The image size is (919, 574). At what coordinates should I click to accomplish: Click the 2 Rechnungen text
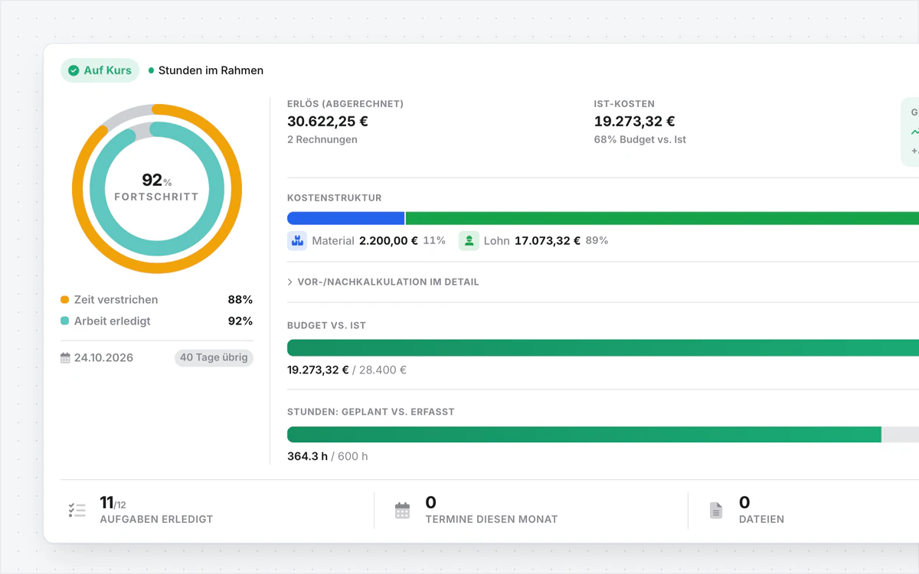click(322, 139)
